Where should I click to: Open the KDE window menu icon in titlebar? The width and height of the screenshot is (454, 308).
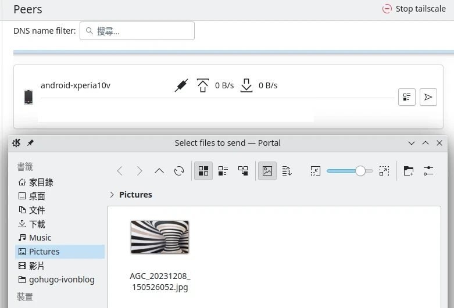click(17, 143)
